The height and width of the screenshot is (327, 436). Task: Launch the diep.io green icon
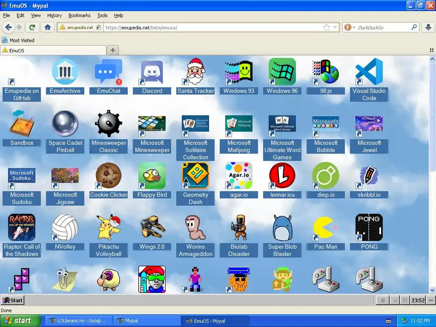[x=326, y=176]
